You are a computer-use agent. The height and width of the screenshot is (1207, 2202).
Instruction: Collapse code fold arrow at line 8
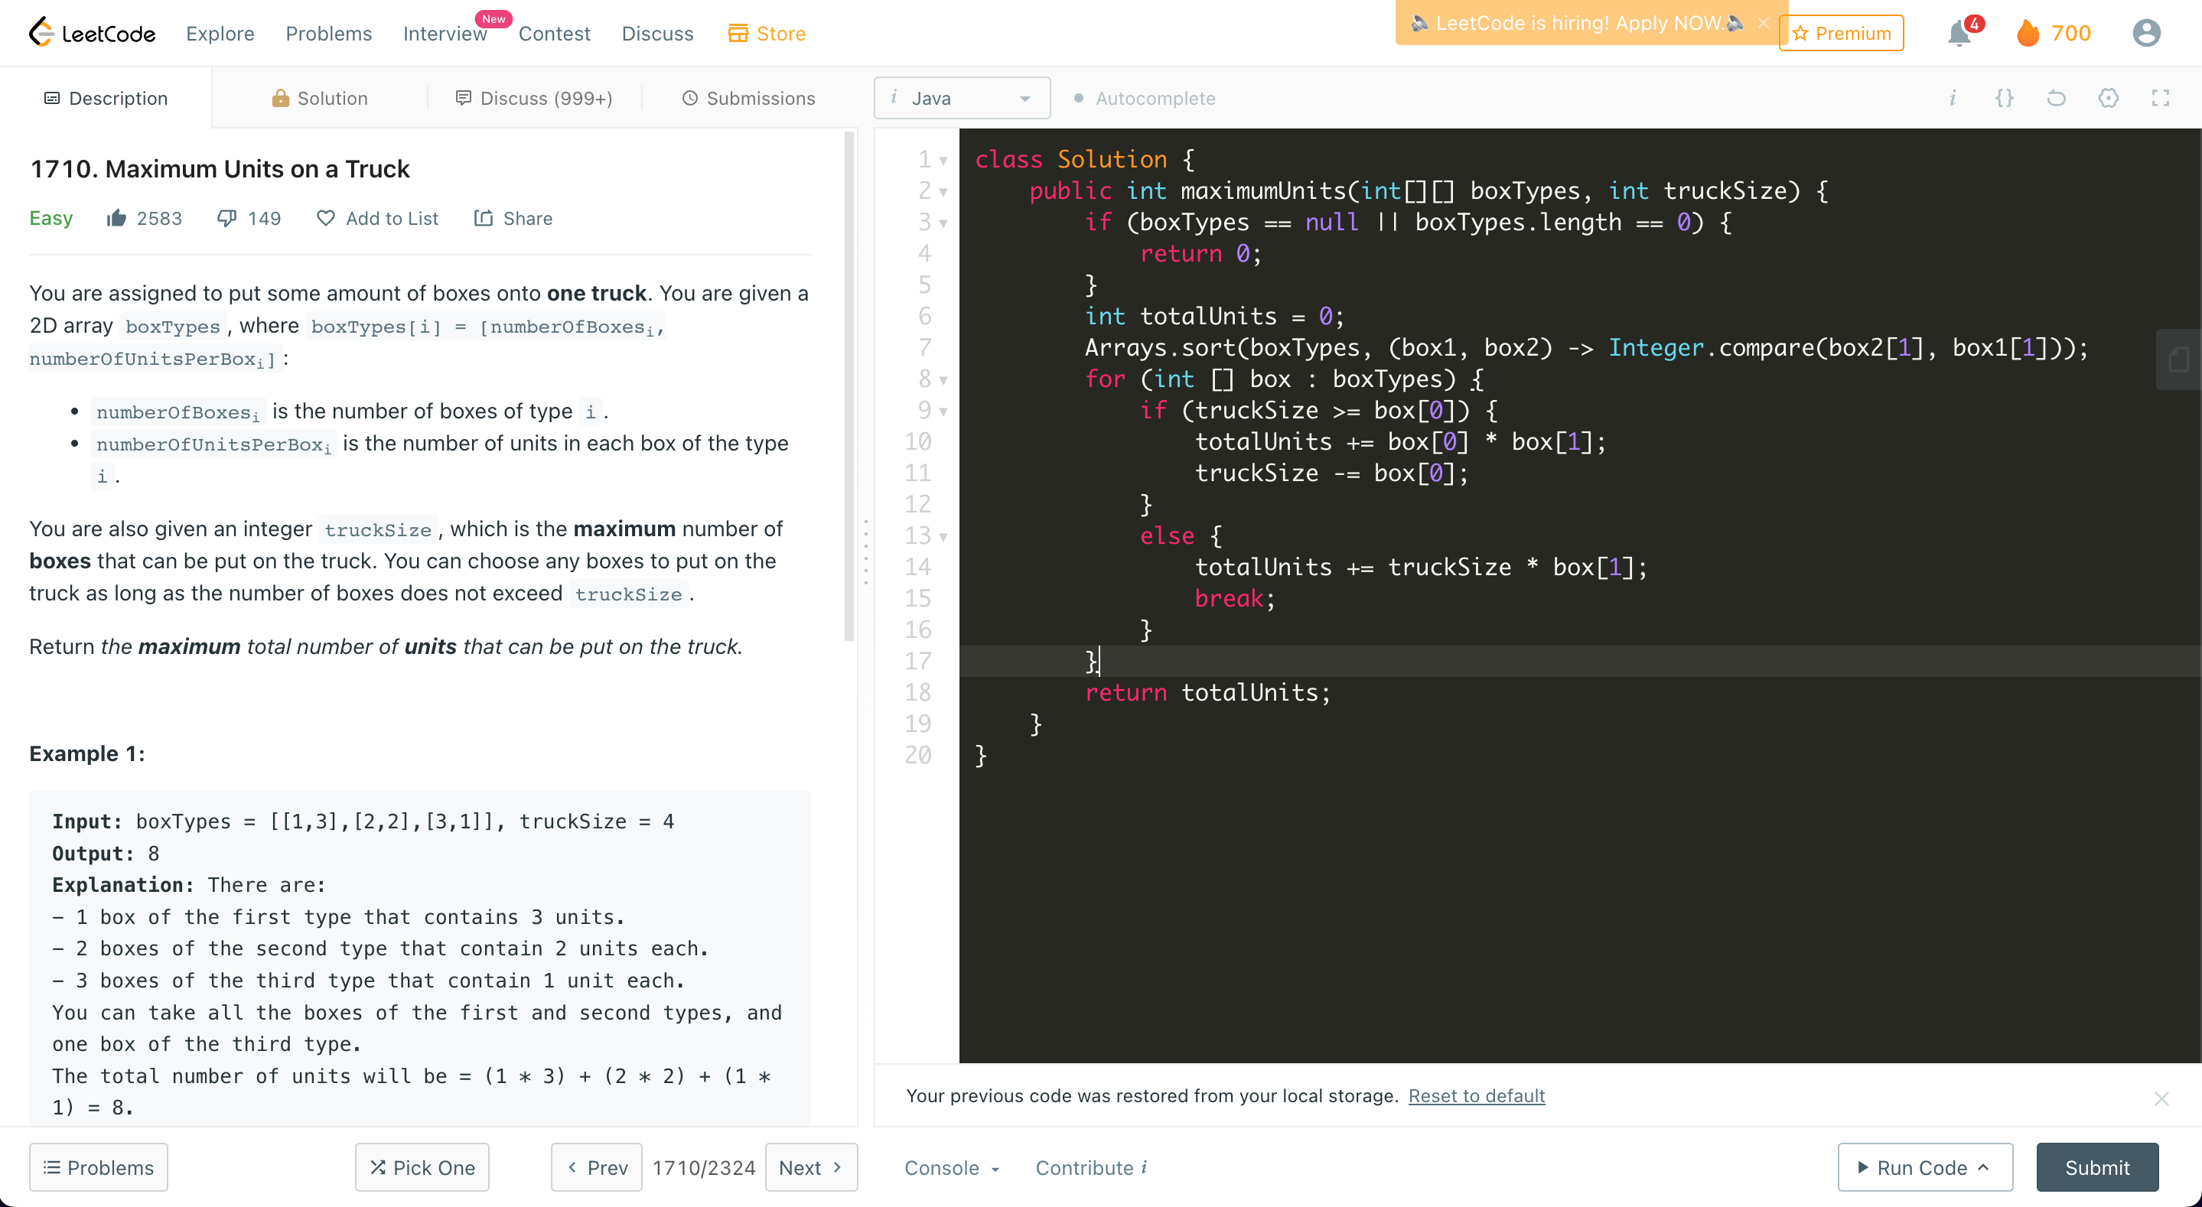click(x=943, y=380)
